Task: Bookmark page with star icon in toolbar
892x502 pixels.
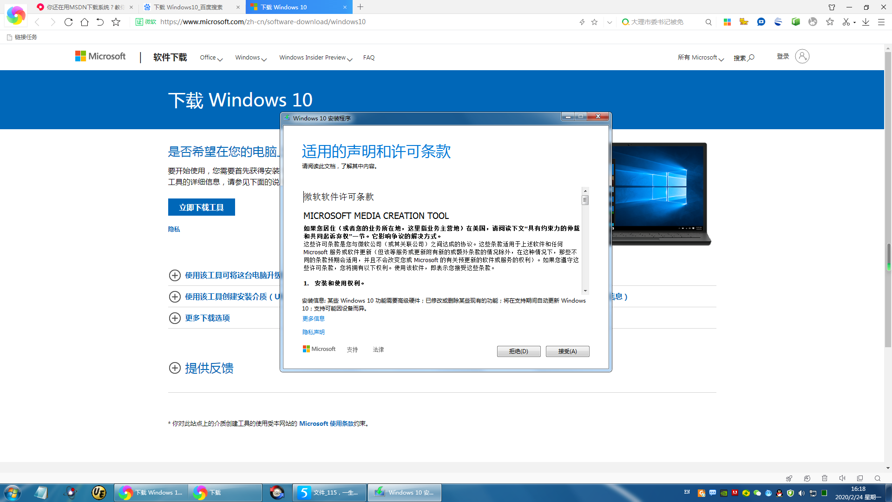Action: pos(116,22)
